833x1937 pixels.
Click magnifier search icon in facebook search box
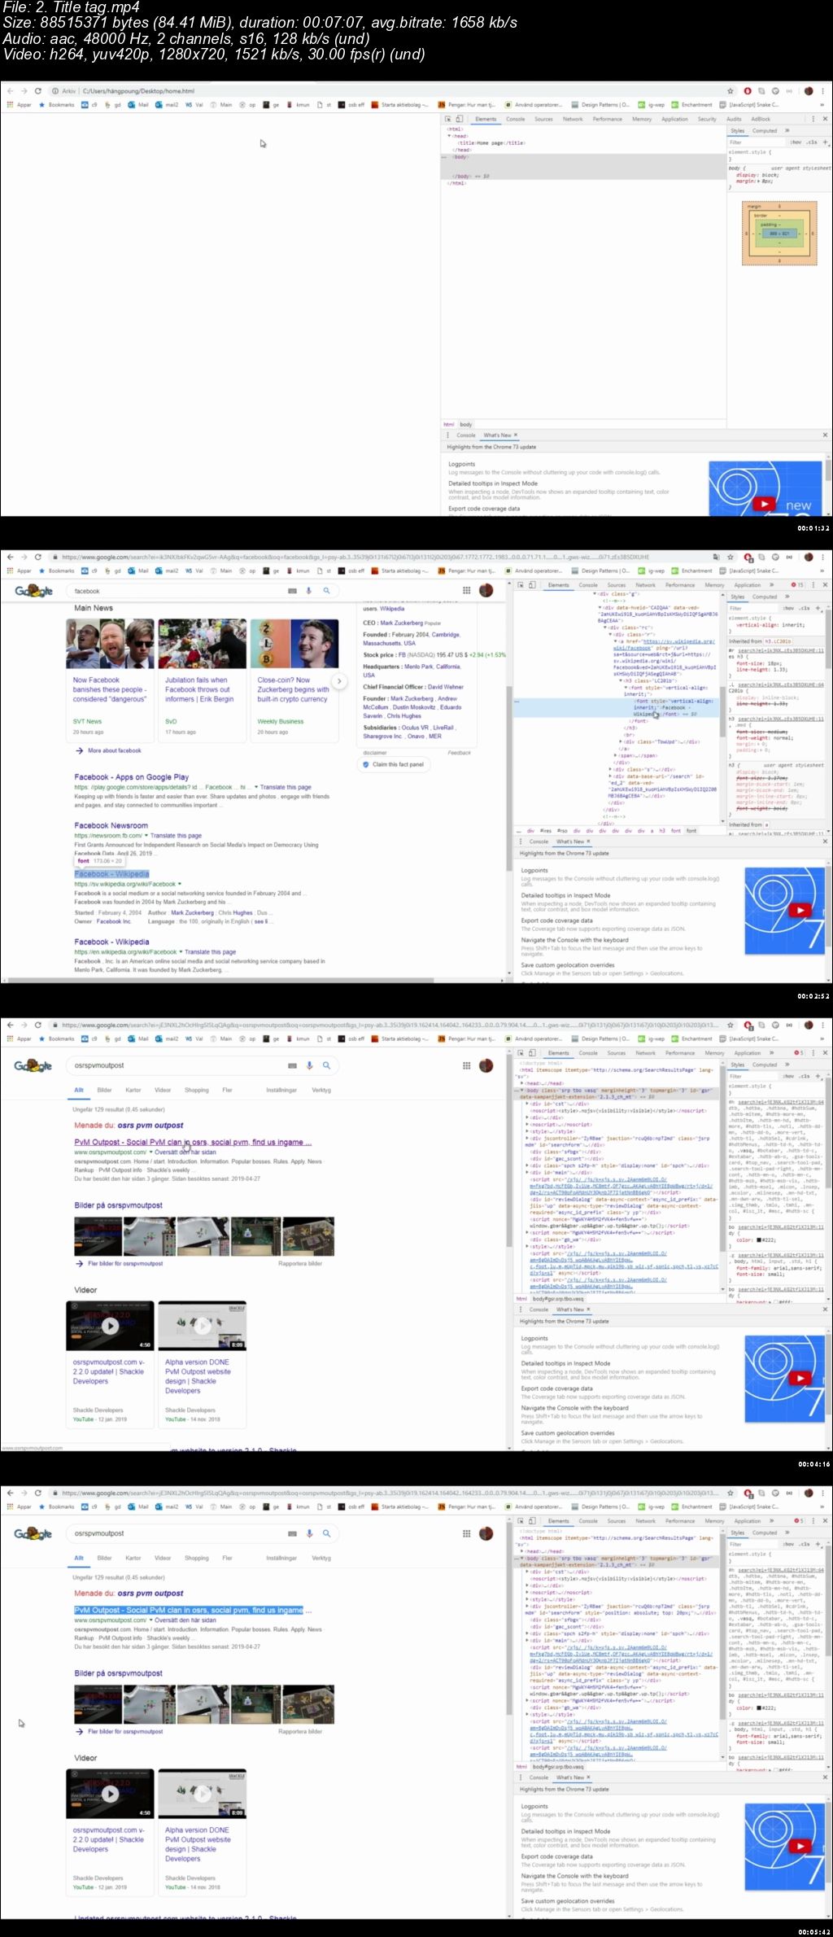tap(326, 591)
